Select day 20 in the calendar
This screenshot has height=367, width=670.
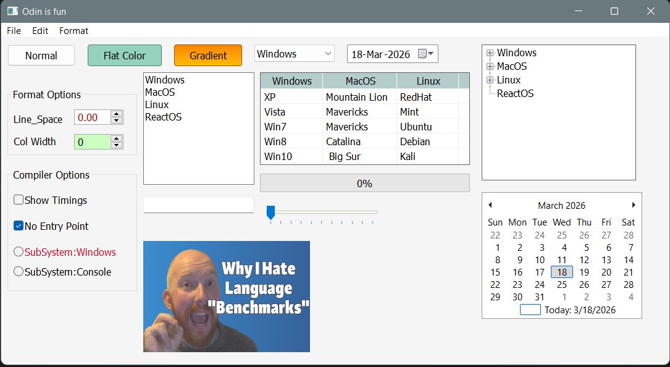click(606, 272)
